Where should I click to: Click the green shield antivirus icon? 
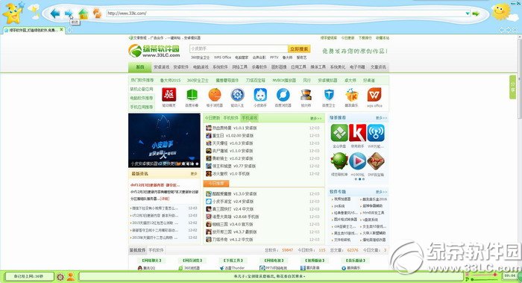[192, 95]
